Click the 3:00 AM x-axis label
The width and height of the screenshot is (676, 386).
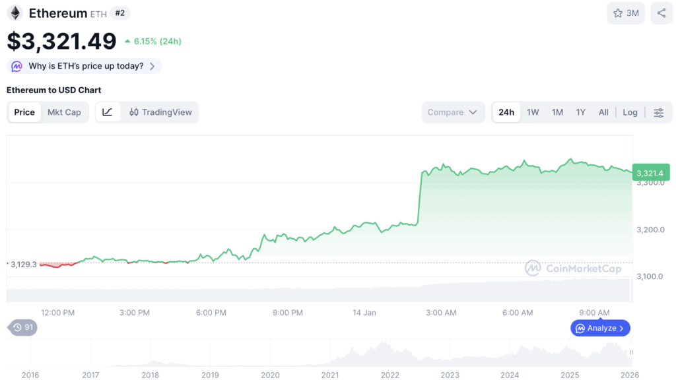441,313
